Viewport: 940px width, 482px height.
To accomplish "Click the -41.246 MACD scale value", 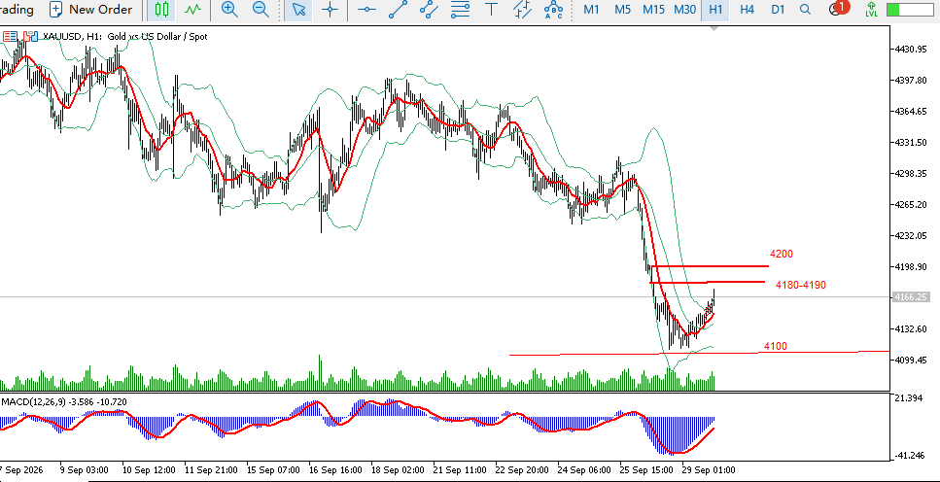I will (x=910, y=456).
